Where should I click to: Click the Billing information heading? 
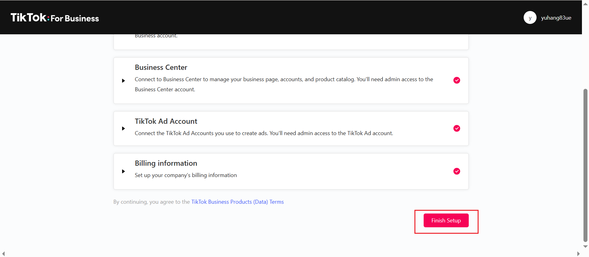(166, 163)
